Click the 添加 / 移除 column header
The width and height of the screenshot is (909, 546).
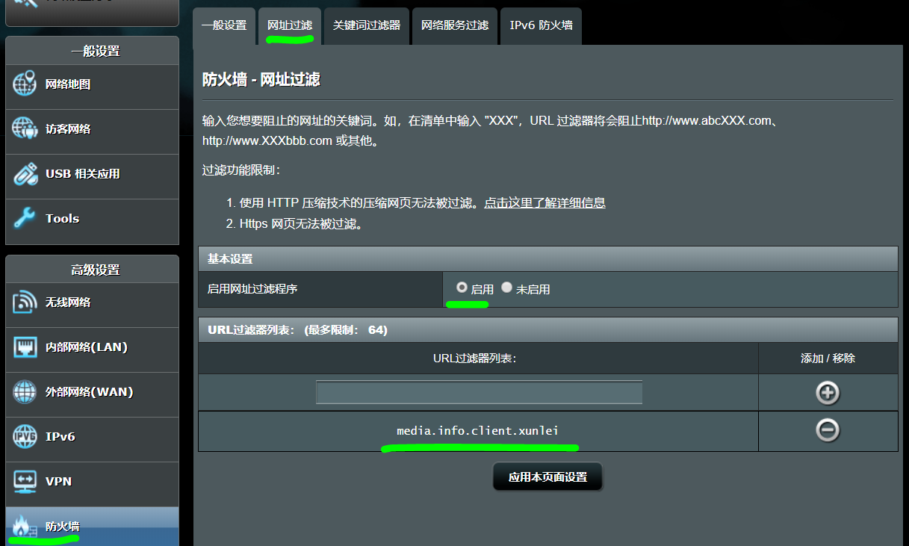[828, 359]
